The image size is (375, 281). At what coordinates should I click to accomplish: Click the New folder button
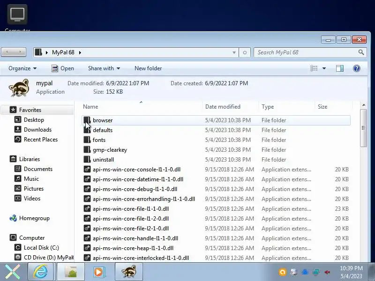148,68
